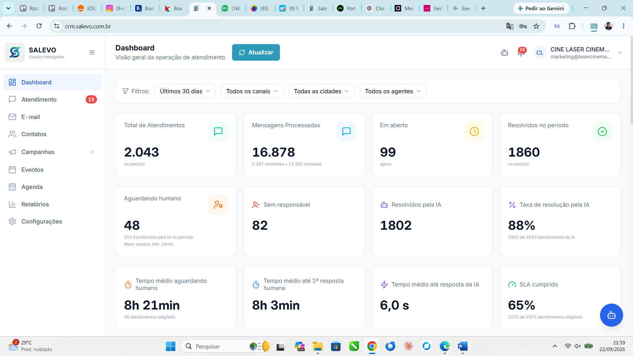The image size is (633, 356).
Task: Expand account menu chevron beside CINE LASER
Action: click(620, 52)
